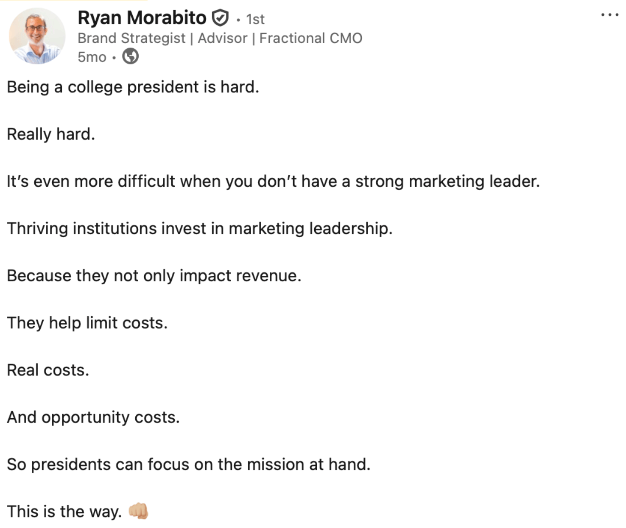Open the three-dot post options menu
Screen dimensions: 626x528
[x=610, y=15]
